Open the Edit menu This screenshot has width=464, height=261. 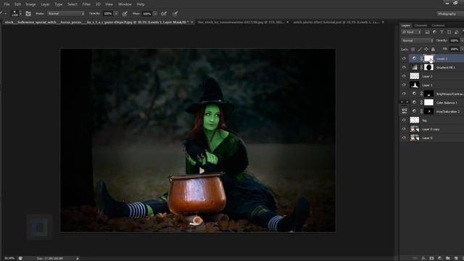pyautogui.click(x=17, y=4)
